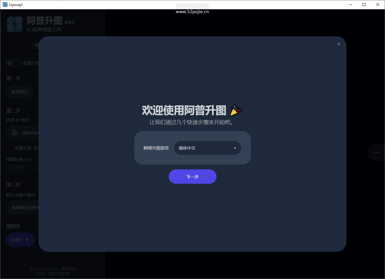
Task: Click the 阿普升图语言 label
Action: click(156, 148)
